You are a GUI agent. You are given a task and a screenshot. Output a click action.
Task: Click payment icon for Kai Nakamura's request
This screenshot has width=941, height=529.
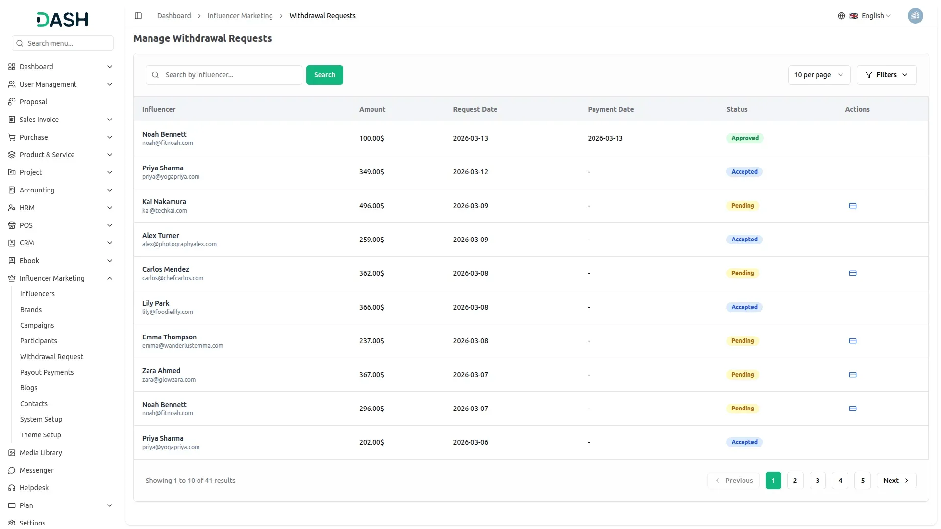[852, 206]
